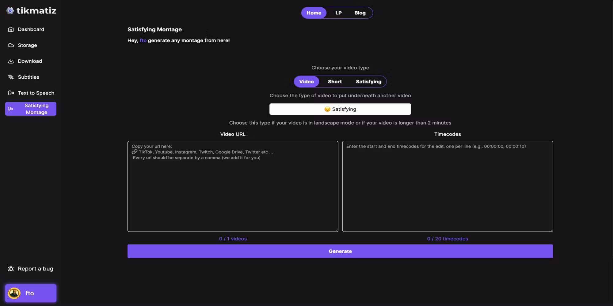613x306 pixels.
Task: Click the fto username link in greeting
Action: point(143,40)
